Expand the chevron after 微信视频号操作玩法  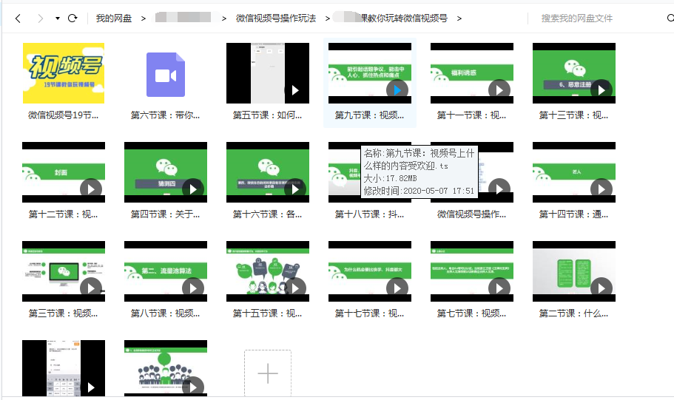coord(328,18)
